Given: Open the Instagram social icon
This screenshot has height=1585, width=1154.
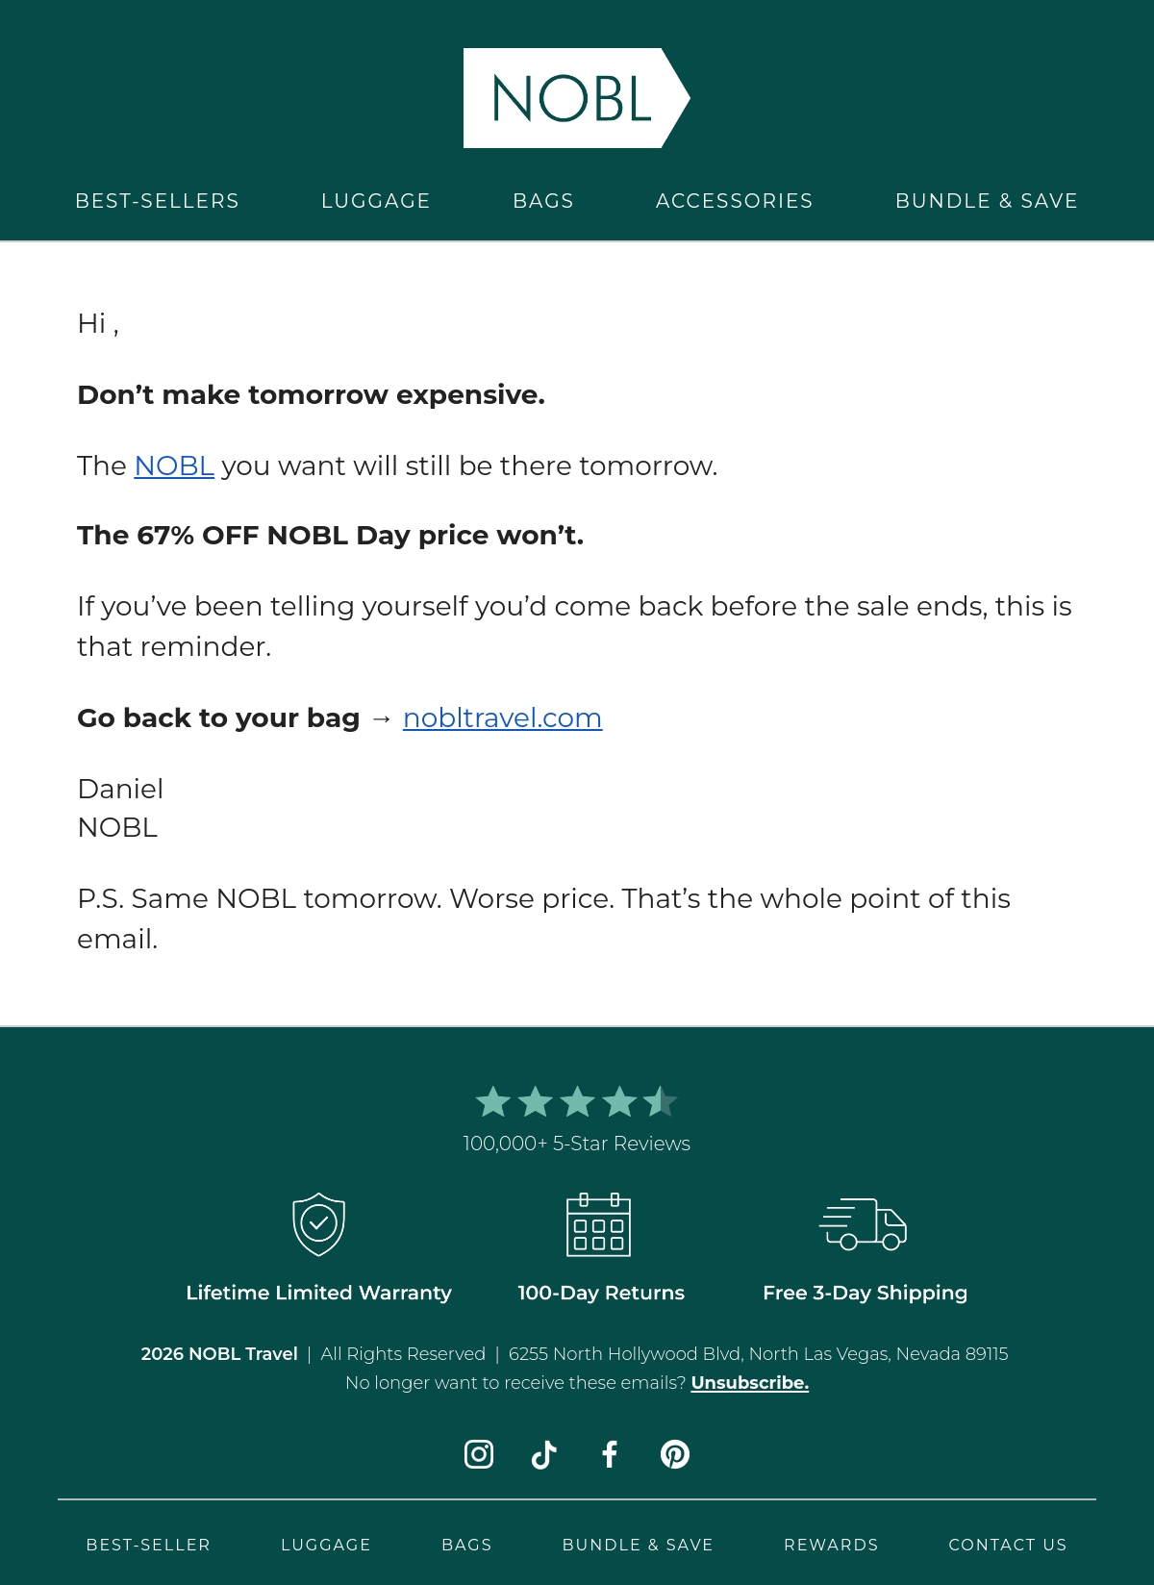Looking at the screenshot, I should coord(479,1454).
